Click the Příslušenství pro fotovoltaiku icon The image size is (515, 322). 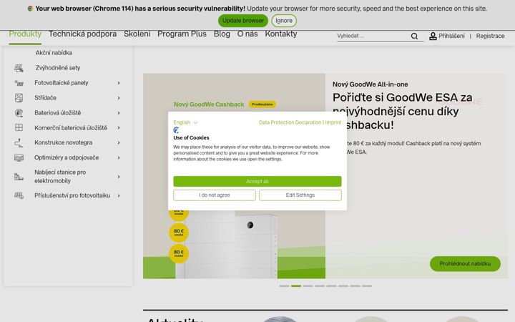[x=19, y=196]
